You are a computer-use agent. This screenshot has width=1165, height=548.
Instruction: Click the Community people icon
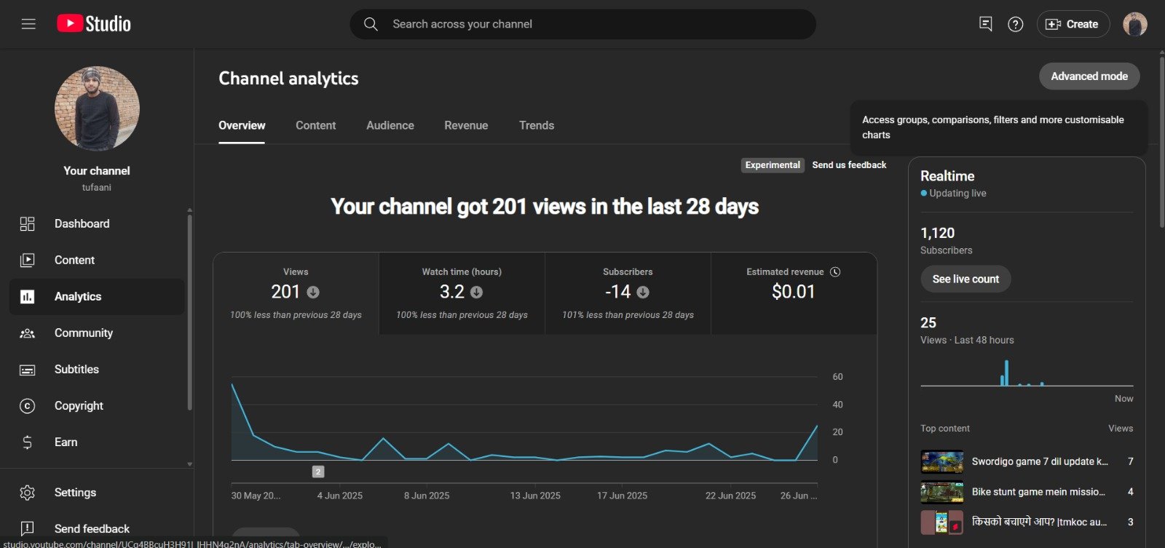click(x=27, y=333)
